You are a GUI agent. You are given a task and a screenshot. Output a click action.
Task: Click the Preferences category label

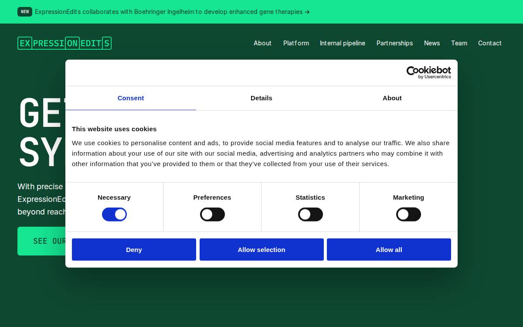pos(212,198)
